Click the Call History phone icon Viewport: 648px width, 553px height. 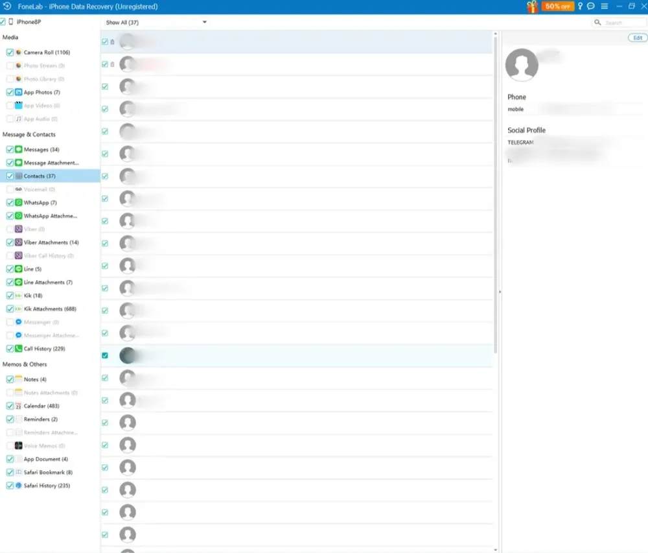coord(19,349)
